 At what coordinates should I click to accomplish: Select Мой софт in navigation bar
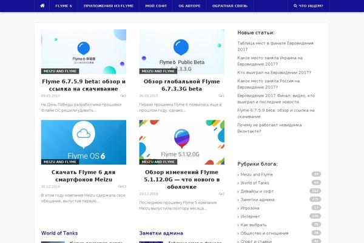click(156, 6)
